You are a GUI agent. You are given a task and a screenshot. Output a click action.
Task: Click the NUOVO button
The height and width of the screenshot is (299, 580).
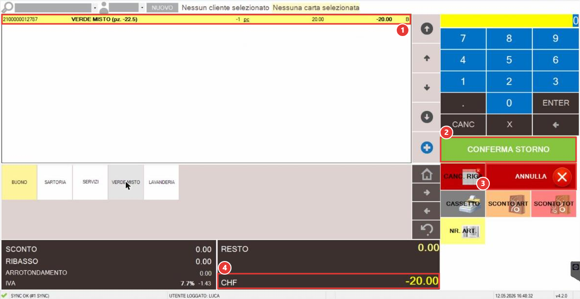point(162,7)
